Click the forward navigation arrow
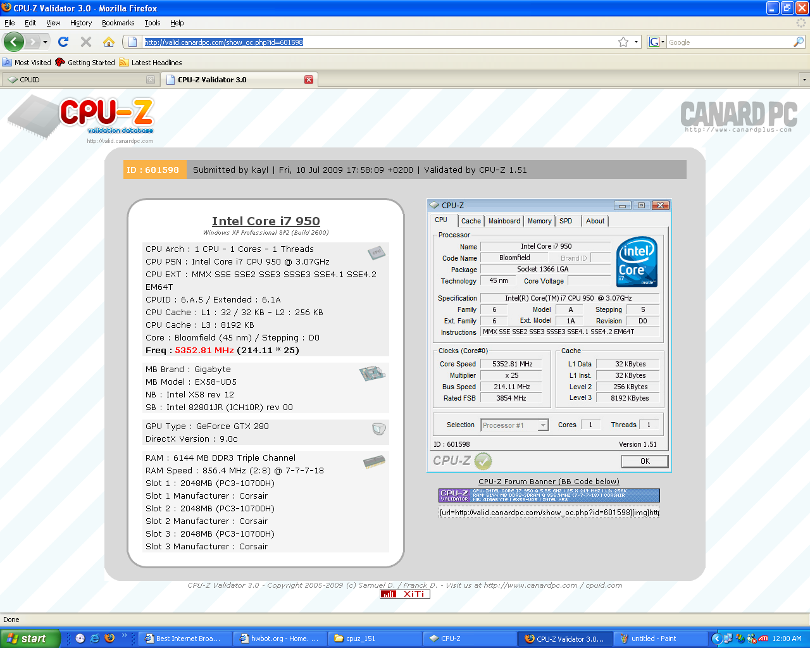The width and height of the screenshot is (810, 648). pos(32,42)
